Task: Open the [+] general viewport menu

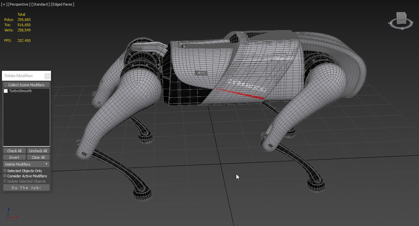Action: pyautogui.click(x=4, y=4)
